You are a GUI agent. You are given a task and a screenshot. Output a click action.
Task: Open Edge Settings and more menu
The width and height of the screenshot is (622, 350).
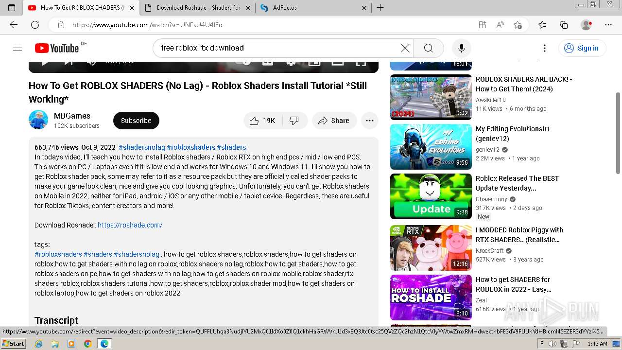pos(608,25)
